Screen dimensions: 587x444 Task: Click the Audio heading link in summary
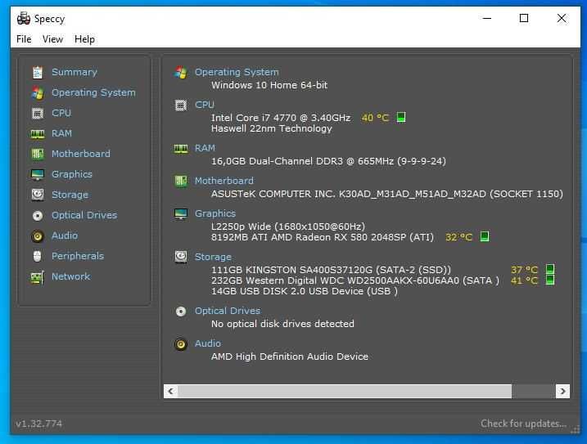click(x=208, y=343)
